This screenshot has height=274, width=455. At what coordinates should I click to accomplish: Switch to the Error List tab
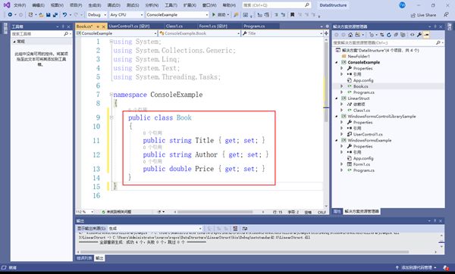pos(84,258)
